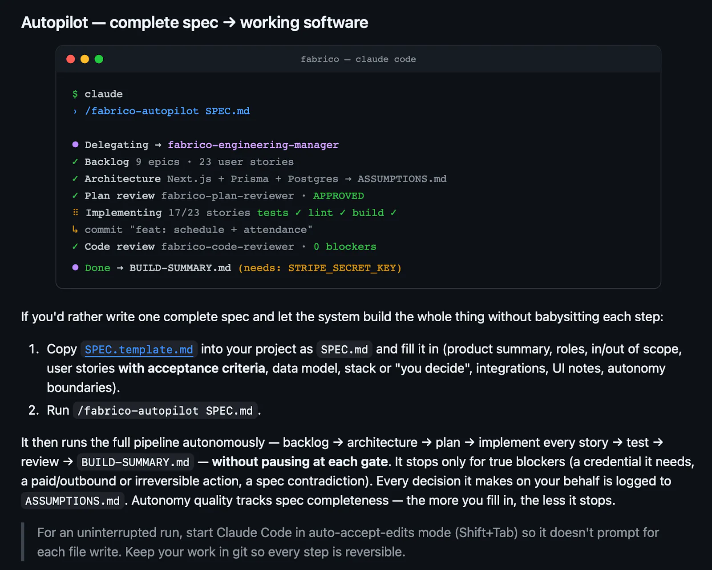This screenshot has width=712, height=570.
Task: Click the STRIPE_SECRET_KEY text in terminal
Action: point(342,268)
